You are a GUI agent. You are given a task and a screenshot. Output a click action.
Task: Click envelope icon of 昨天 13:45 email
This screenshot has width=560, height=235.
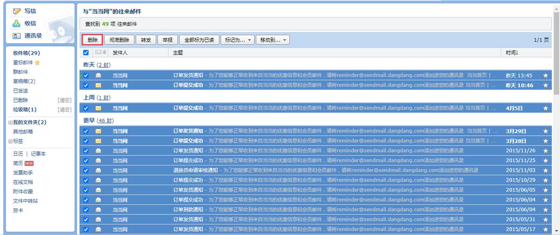click(98, 76)
